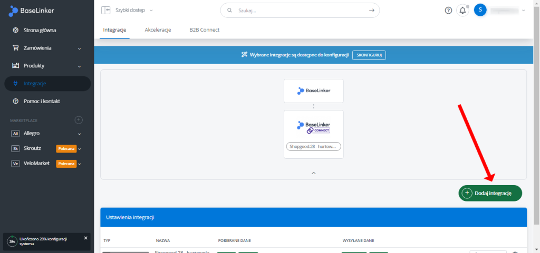Click the Produkty warehouse icon
This screenshot has width=540, height=253.
click(x=15, y=66)
